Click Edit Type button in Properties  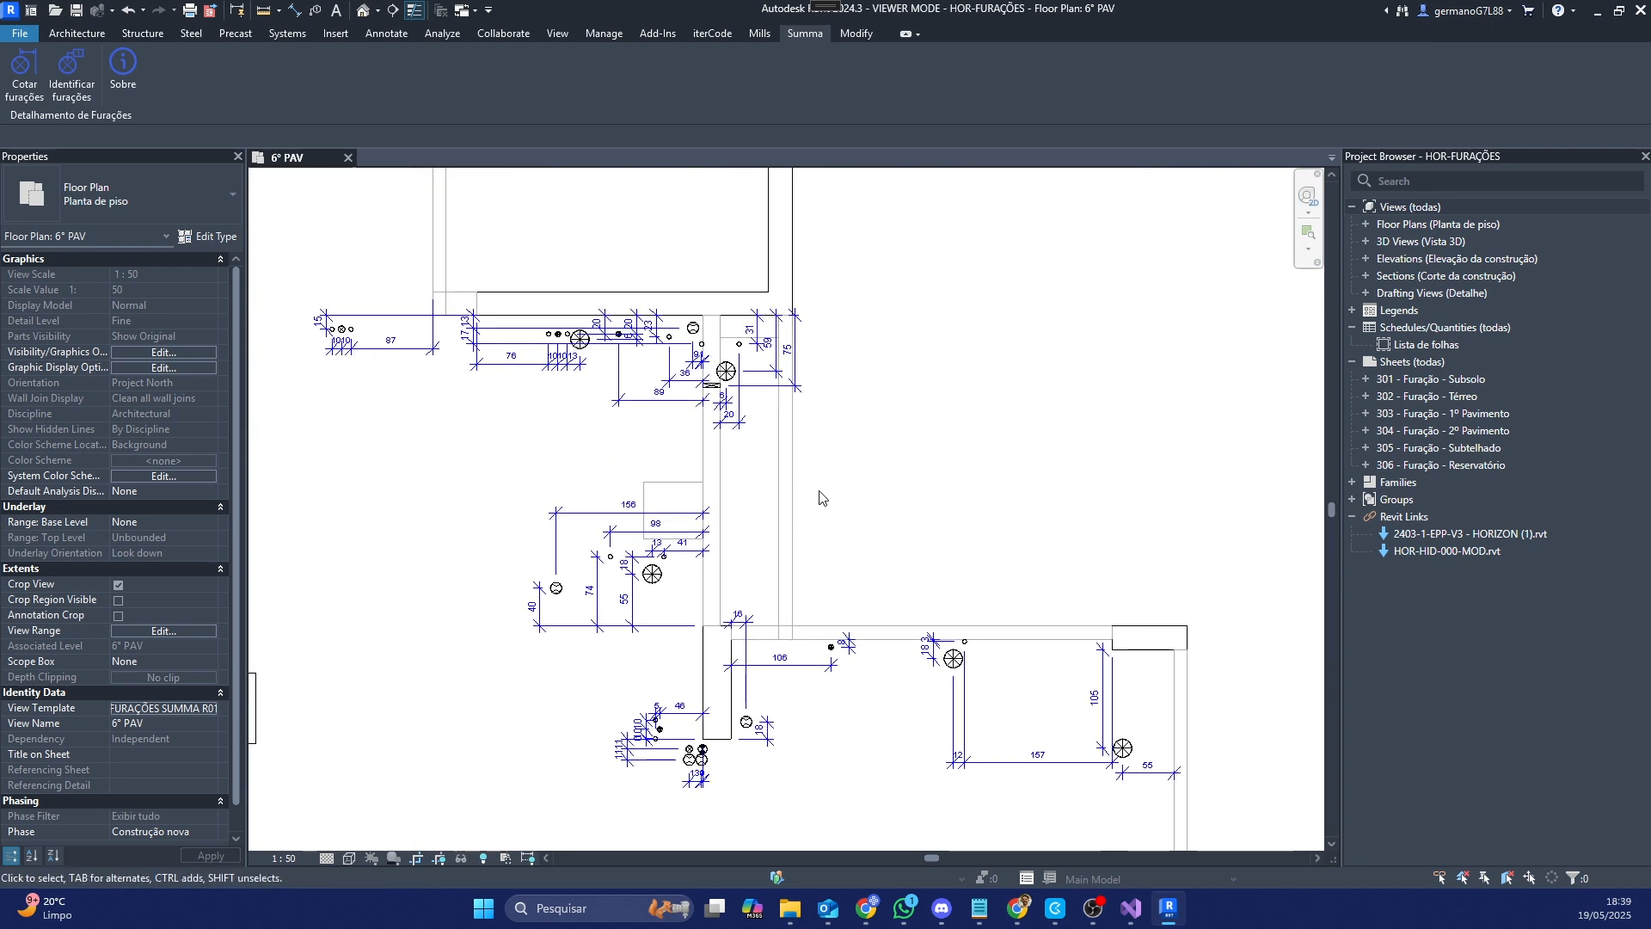click(x=207, y=237)
